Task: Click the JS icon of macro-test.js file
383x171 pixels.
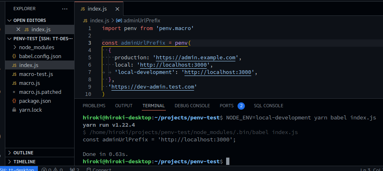Action: pyautogui.click(x=14, y=74)
